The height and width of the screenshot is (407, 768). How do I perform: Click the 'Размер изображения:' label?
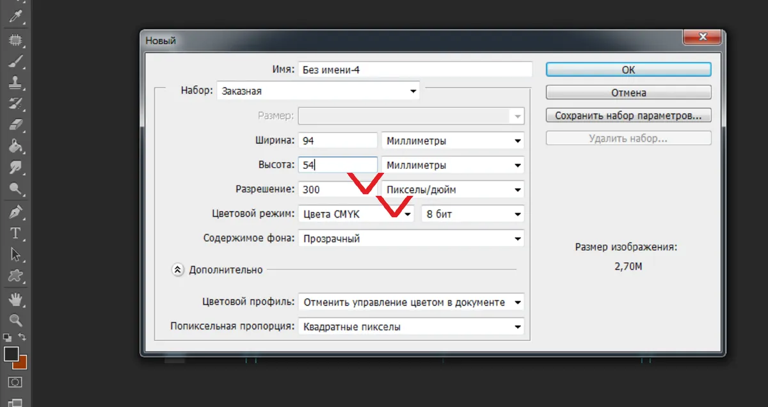pyautogui.click(x=626, y=246)
